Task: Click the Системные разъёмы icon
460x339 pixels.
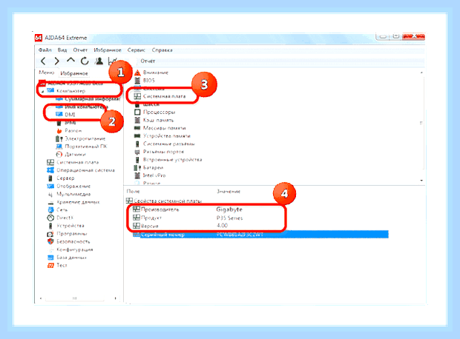Action: coord(137,144)
